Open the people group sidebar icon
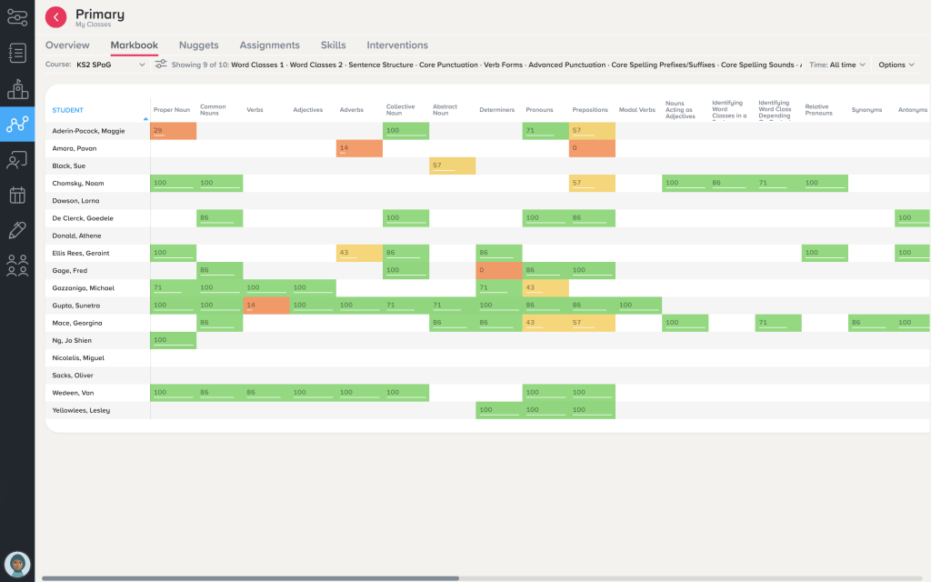The width and height of the screenshot is (931, 582). [x=17, y=266]
